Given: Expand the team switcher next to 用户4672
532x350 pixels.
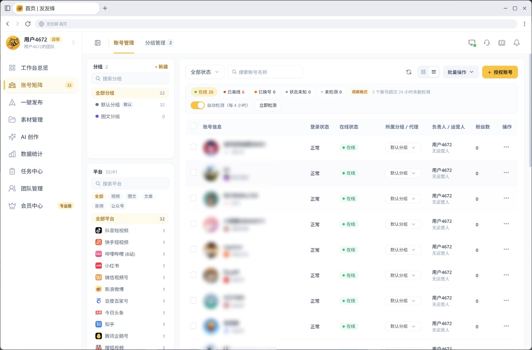Looking at the screenshot, I should (73, 43).
